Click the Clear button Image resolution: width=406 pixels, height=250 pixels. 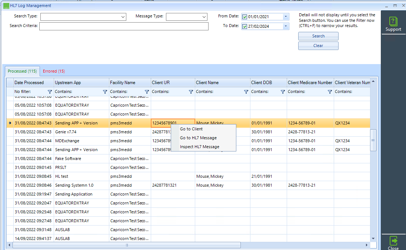coord(318,45)
